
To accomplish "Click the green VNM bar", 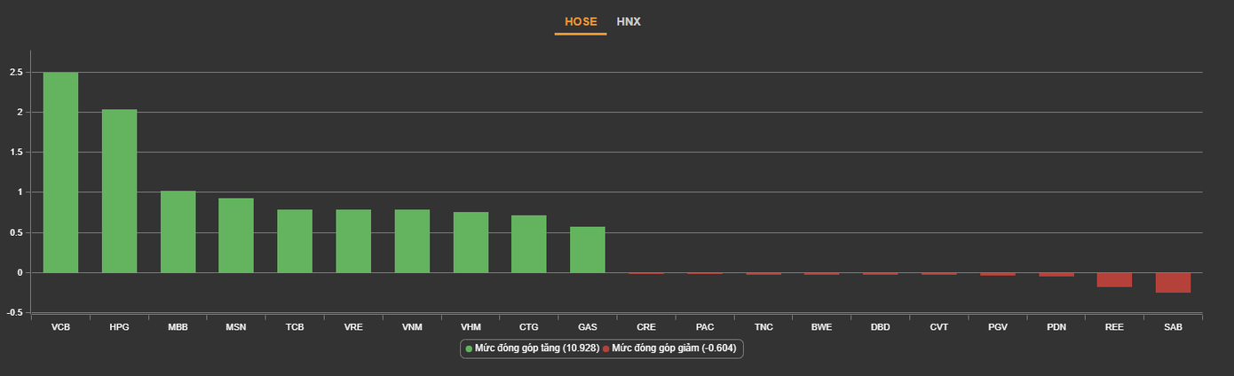I will click(412, 241).
